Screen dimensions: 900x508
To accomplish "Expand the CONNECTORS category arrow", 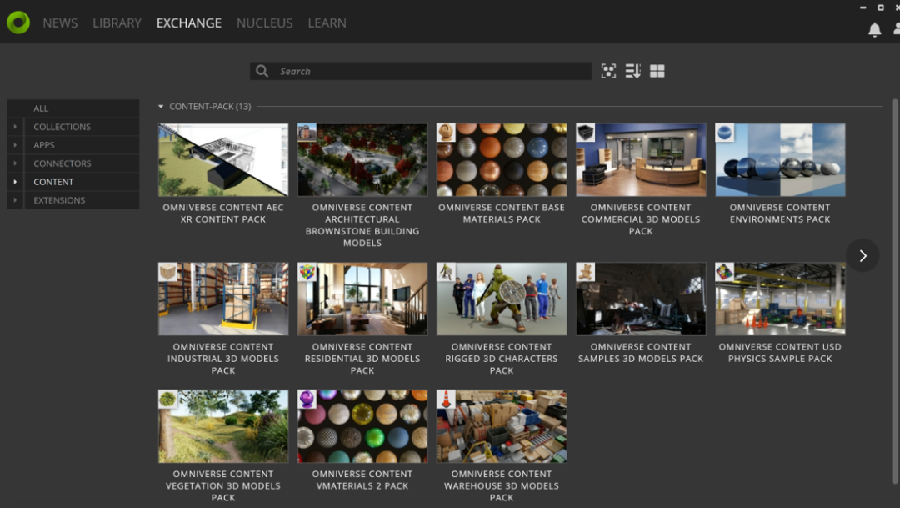I will (x=15, y=163).
